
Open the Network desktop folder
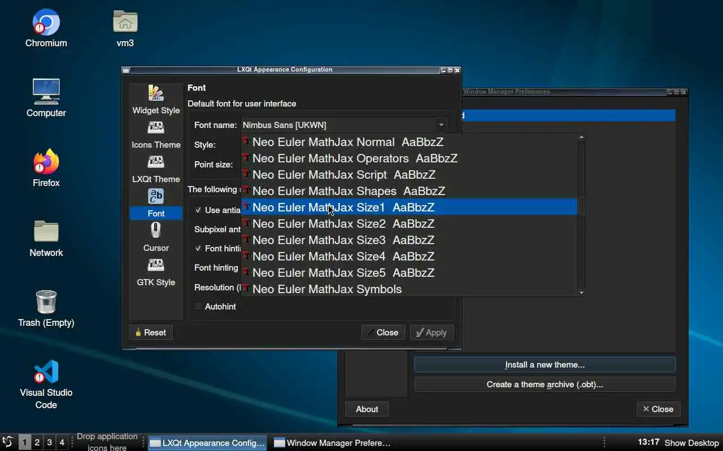click(46, 238)
